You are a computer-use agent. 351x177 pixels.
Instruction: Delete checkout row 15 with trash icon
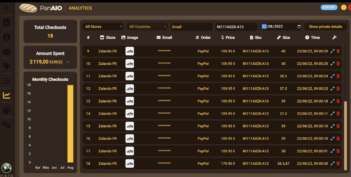pyautogui.click(x=338, y=126)
